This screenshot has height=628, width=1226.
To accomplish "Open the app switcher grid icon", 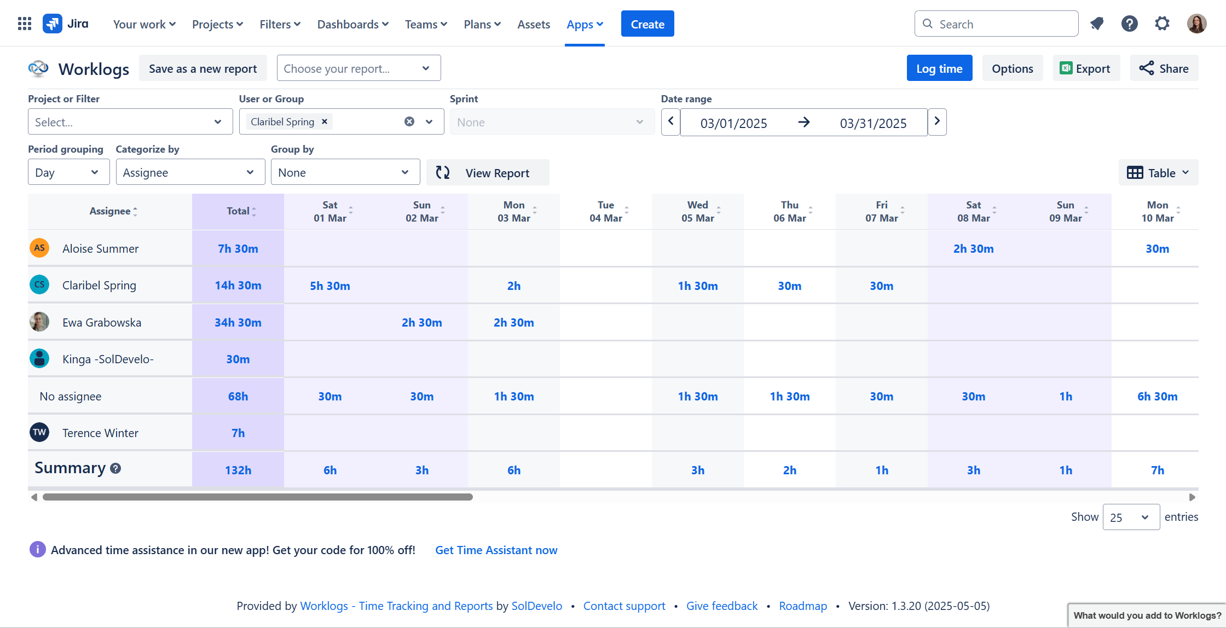I will click(x=25, y=24).
